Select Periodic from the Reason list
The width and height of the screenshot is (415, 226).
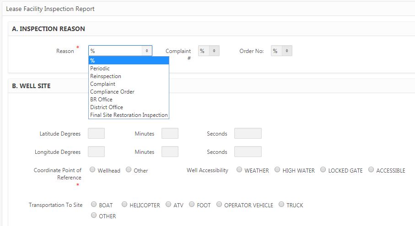[100, 68]
